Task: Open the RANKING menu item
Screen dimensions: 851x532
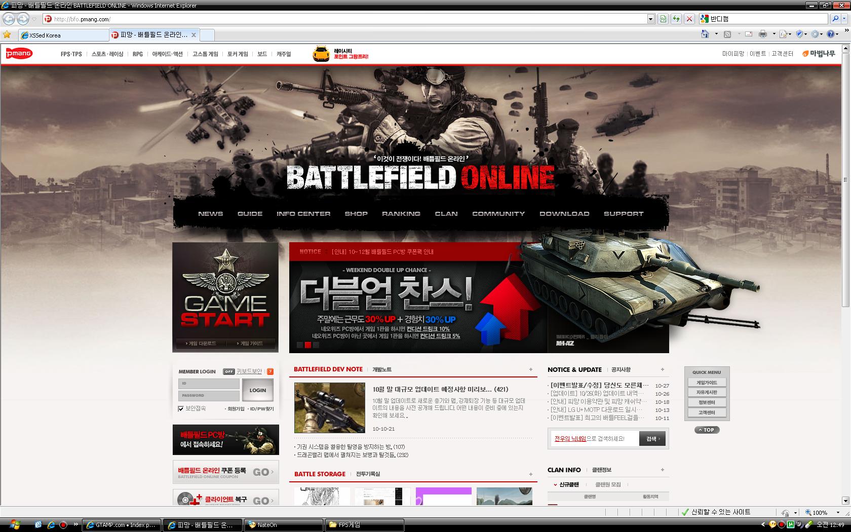Action: pyautogui.click(x=401, y=214)
